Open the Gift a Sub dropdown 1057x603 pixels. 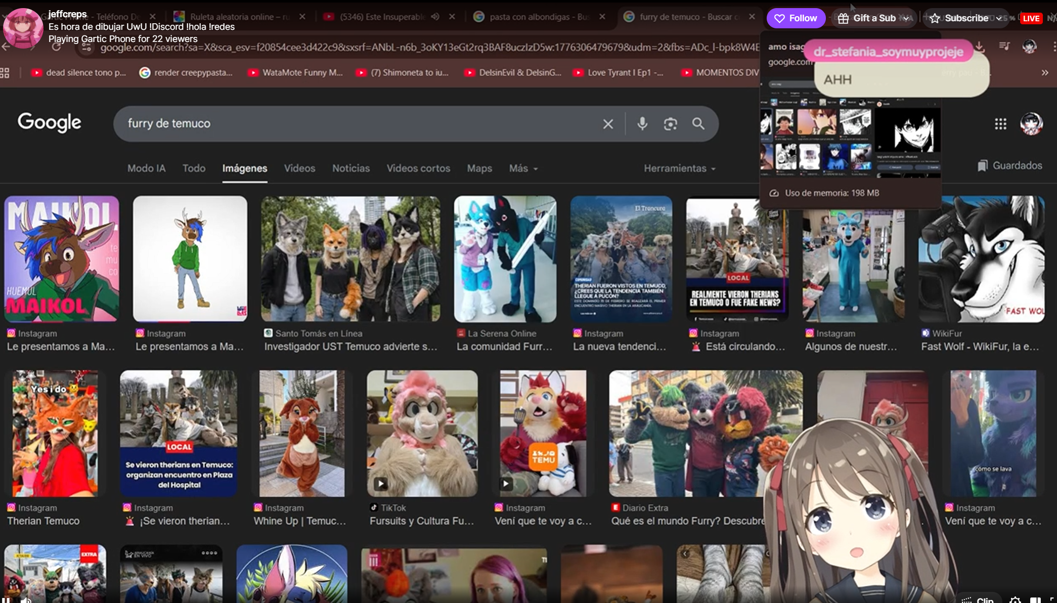(906, 18)
